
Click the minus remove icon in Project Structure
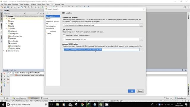(x=50, y=13)
